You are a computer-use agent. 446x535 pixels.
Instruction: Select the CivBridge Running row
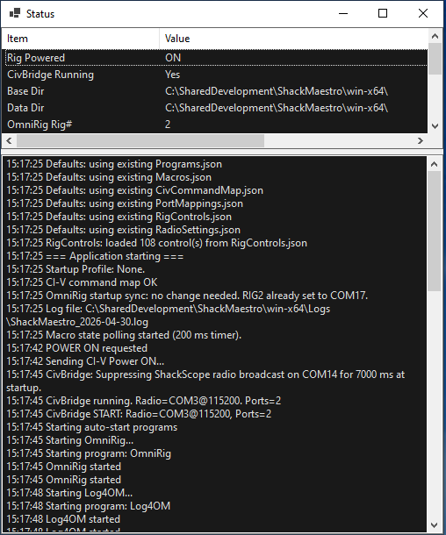[215, 75]
